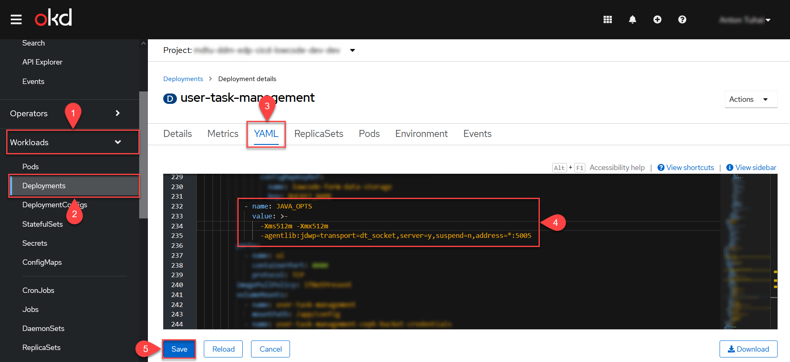Open the Actions dropdown
This screenshot has width=790, height=362.
pos(751,99)
